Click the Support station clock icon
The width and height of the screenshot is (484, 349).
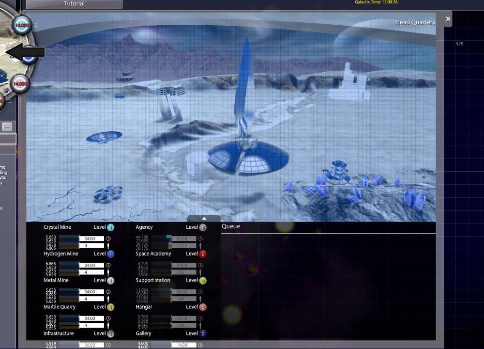tap(200, 292)
